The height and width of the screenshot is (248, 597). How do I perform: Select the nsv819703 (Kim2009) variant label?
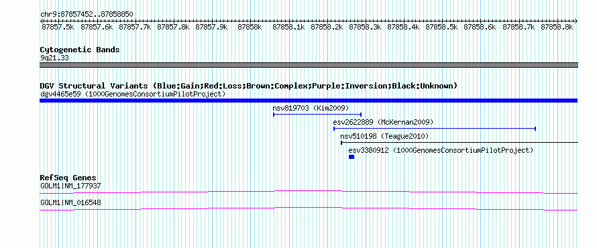[x=311, y=108]
